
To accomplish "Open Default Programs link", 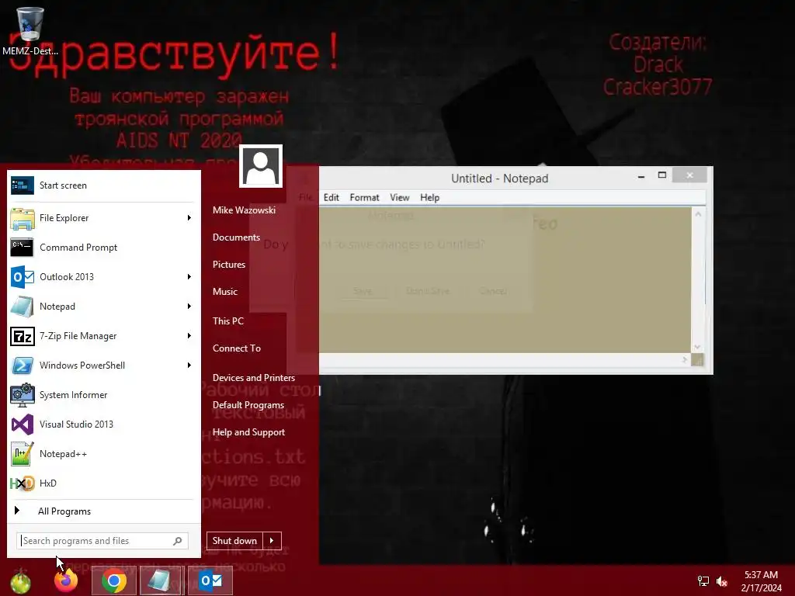I will 248,405.
